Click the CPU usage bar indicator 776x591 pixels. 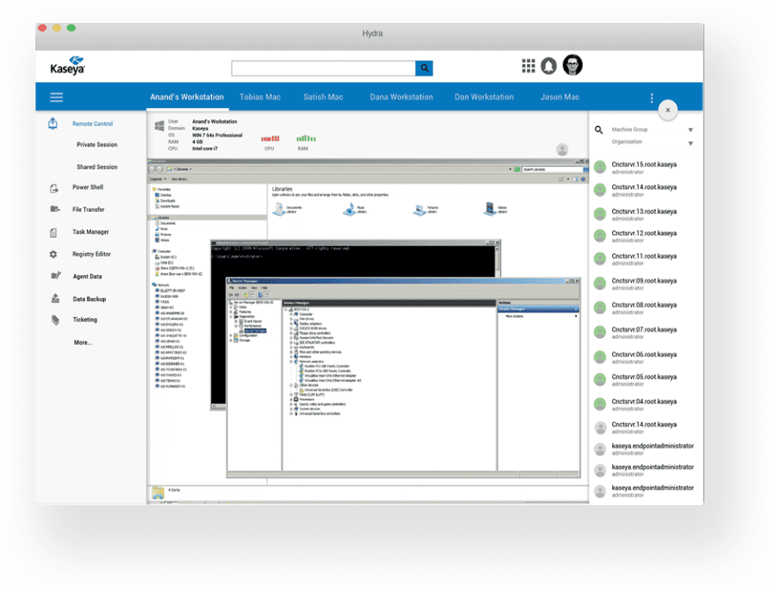coord(270,139)
